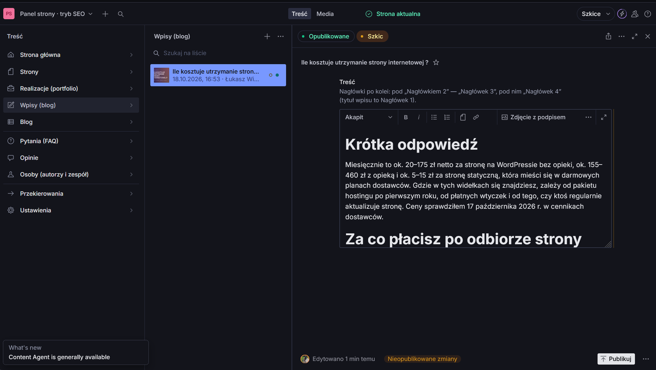The height and width of the screenshot is (370, 656).
Task: Open editor toolbar more options
Action: click(x=588, y=117)
